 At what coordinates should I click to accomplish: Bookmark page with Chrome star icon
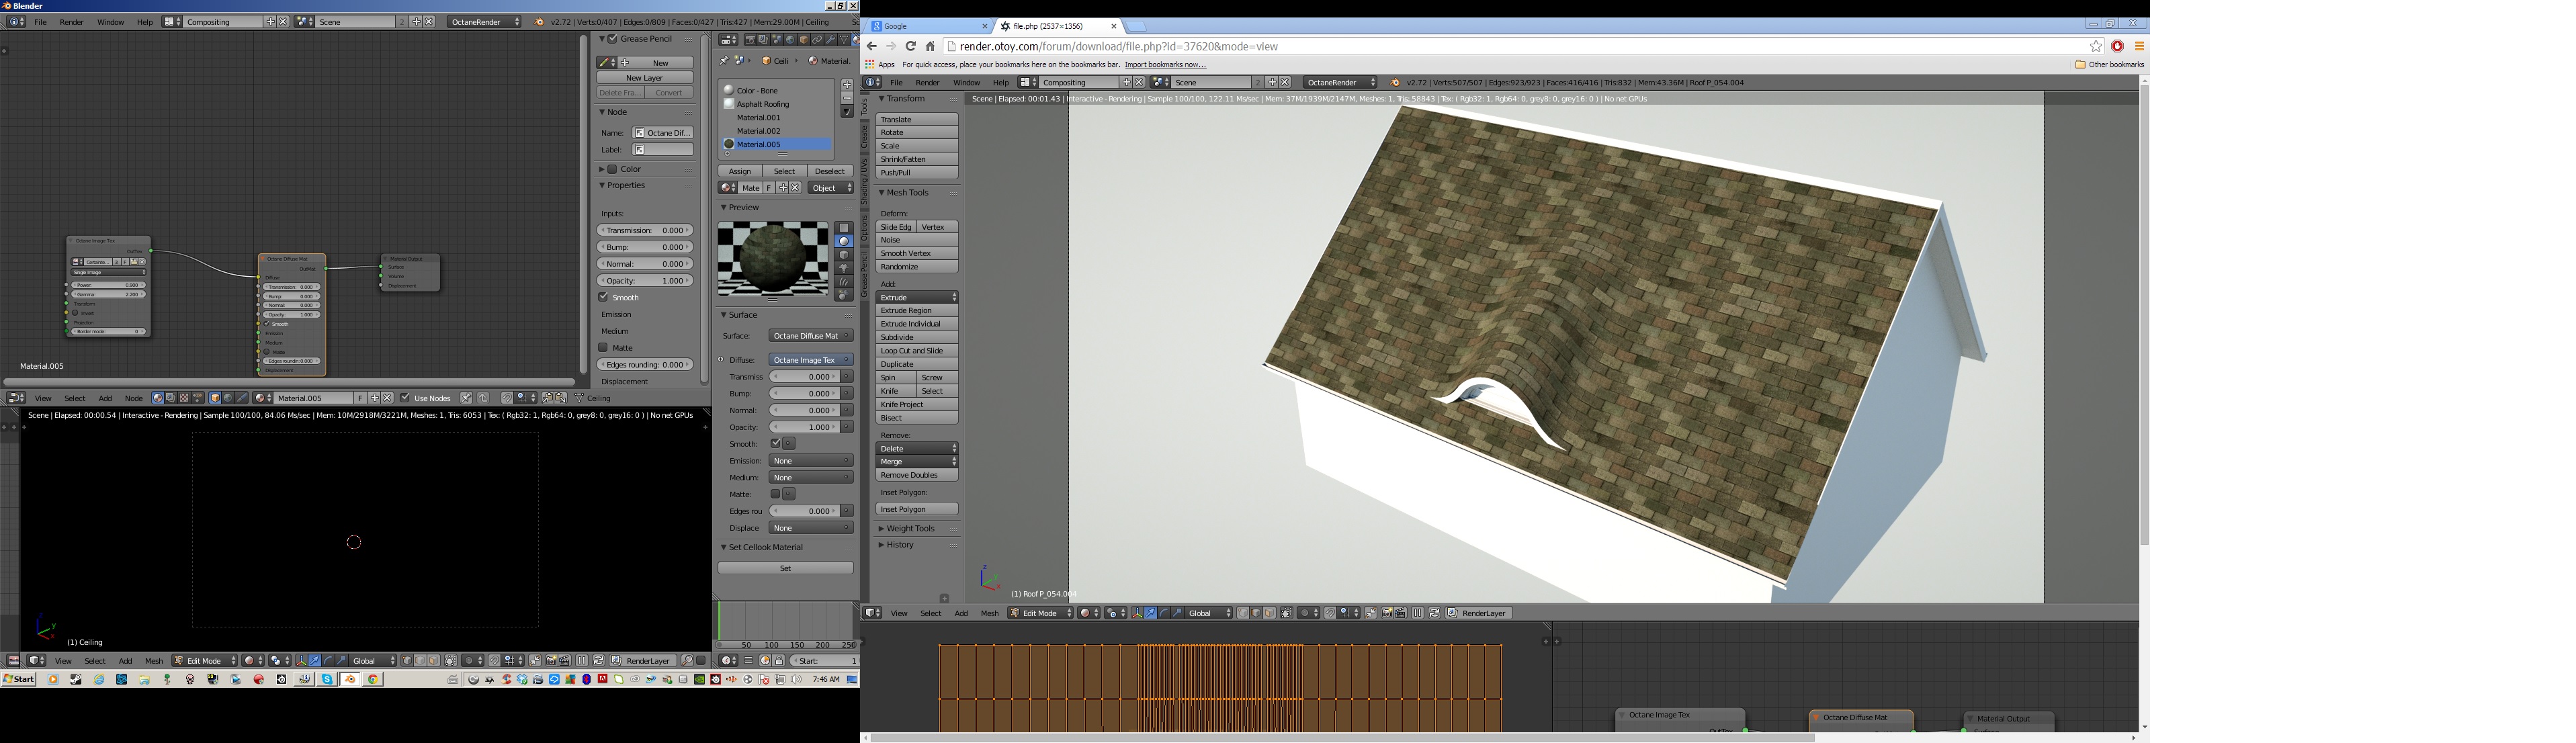click(x=2096, y=46)
